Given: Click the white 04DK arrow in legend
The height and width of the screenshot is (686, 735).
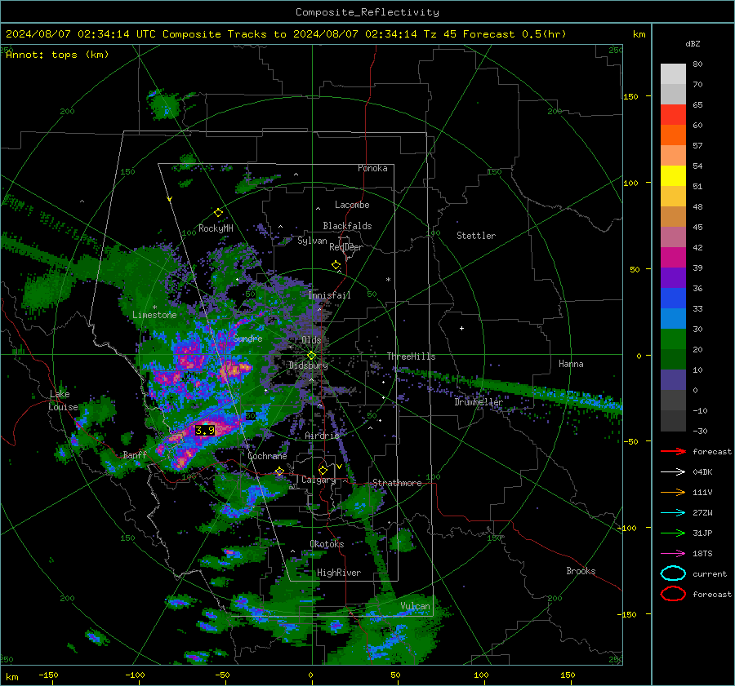Looking at the screenshot, I should [673, 472].
